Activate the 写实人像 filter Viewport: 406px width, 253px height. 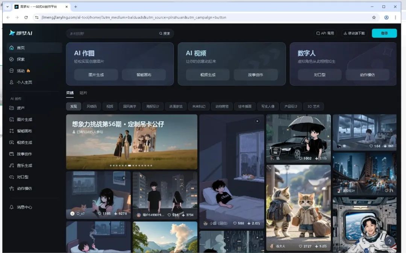click(268, 106)
